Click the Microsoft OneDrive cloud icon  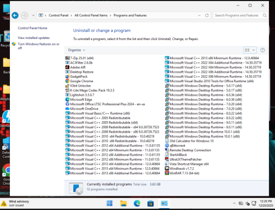pos(68,109)
